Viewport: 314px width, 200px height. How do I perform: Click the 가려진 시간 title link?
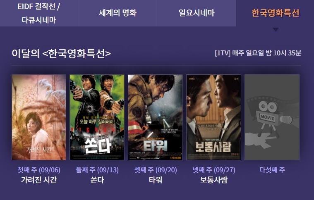pyautogui.click(x=39, y=180)
